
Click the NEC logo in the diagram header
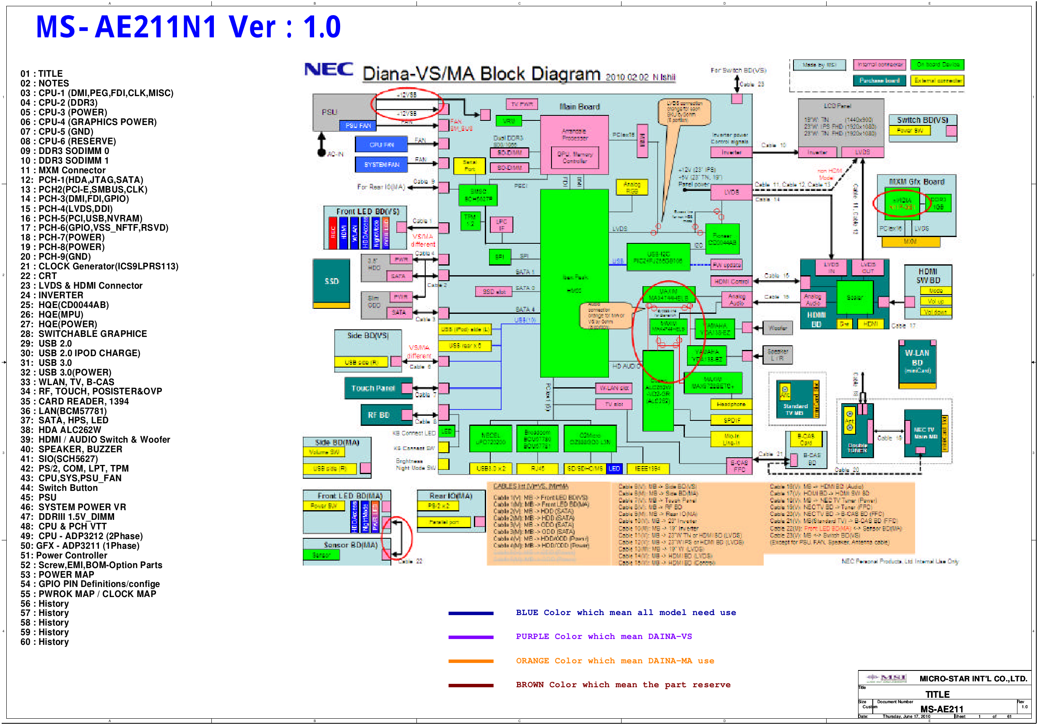328,70
